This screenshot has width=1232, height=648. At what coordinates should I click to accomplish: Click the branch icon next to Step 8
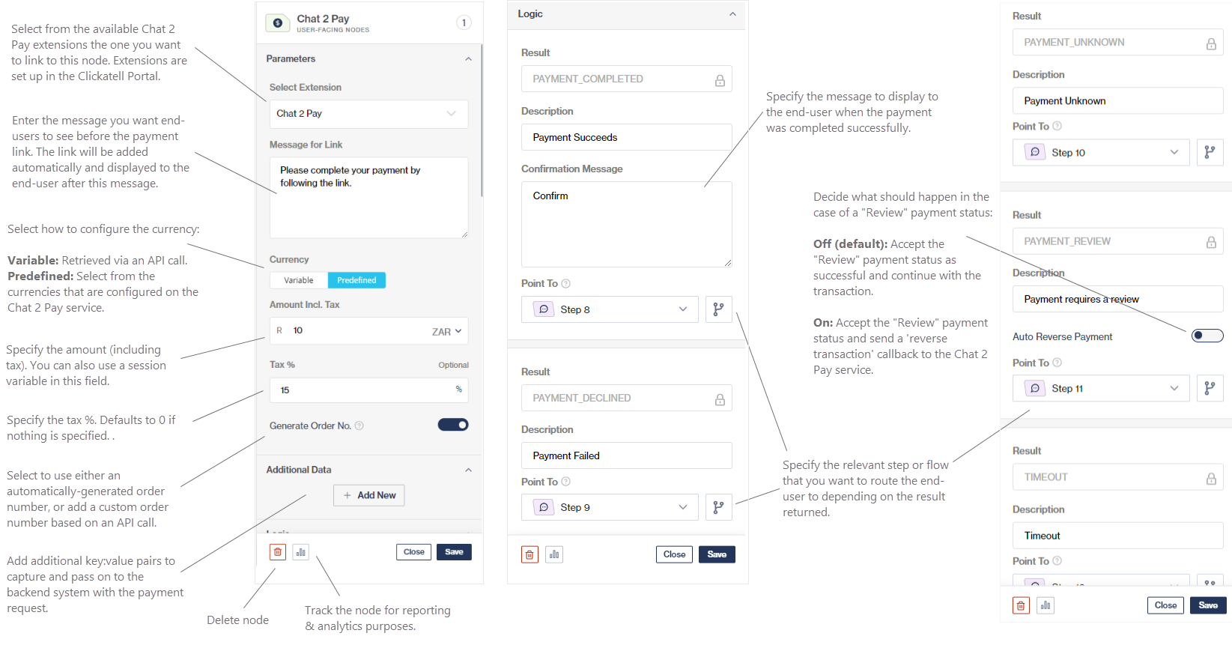tap(718, 309)
